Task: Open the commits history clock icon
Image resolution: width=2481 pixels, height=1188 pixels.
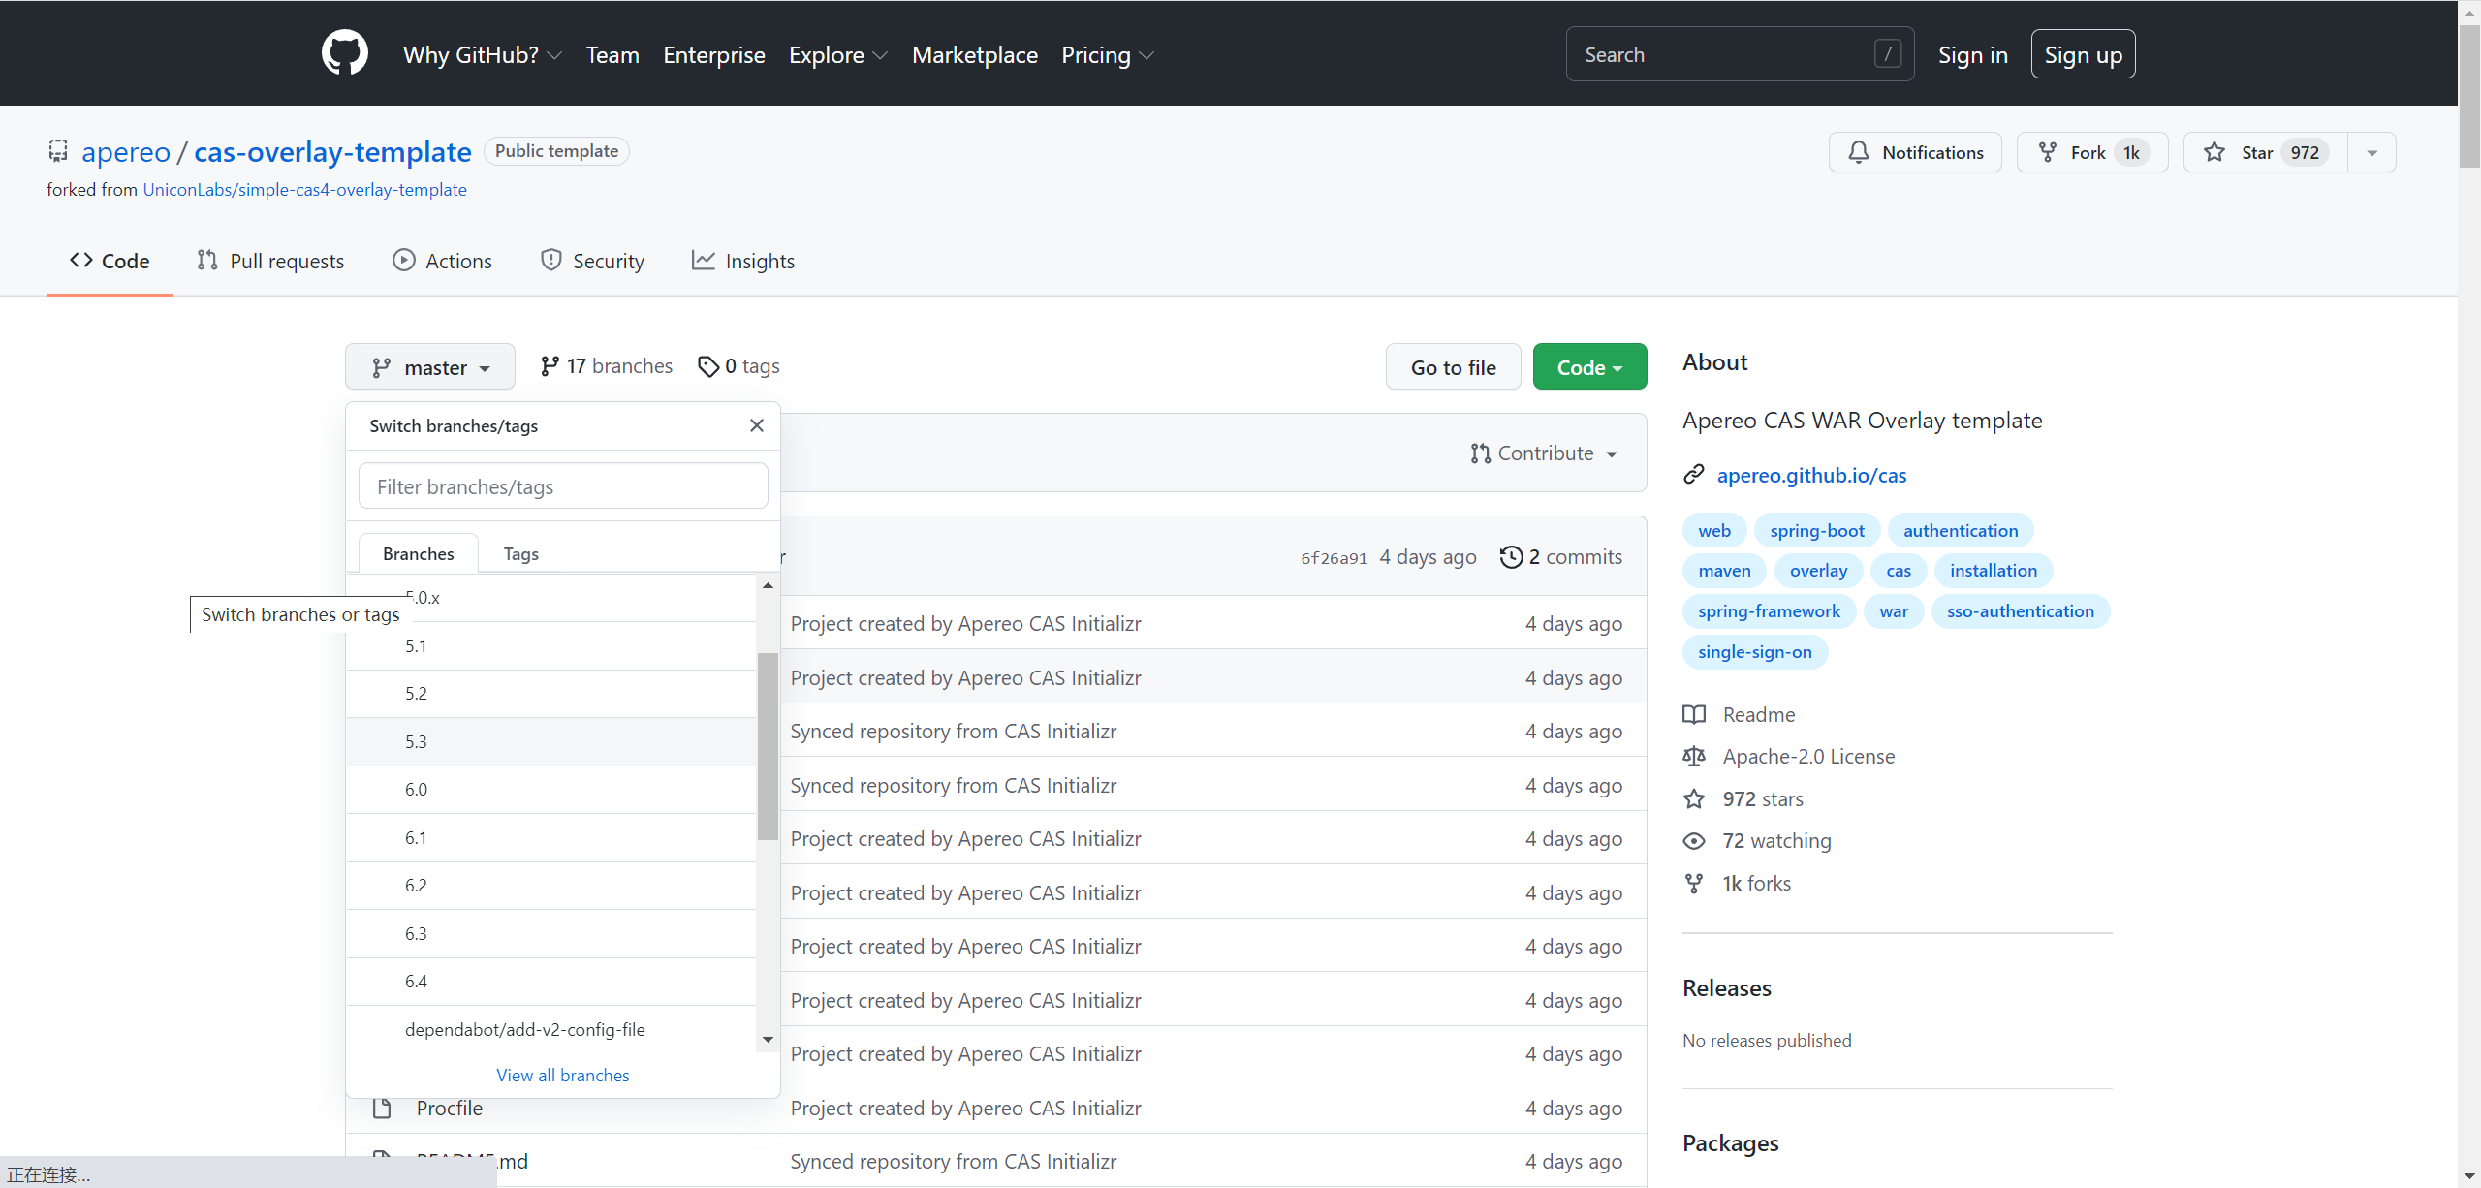Action: 1510,557
